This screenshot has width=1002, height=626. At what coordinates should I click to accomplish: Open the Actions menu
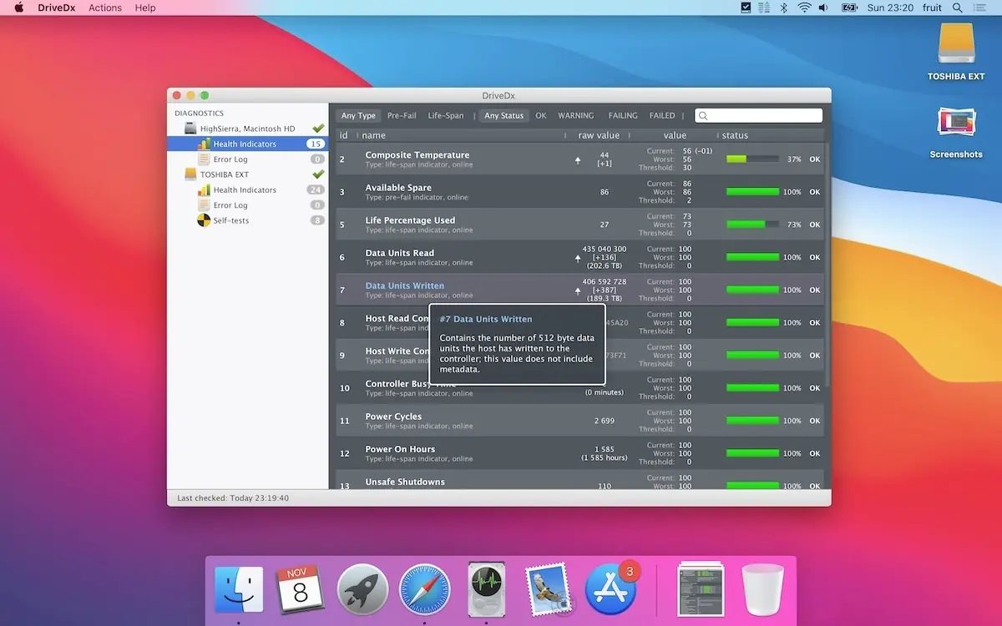[104, 8]
